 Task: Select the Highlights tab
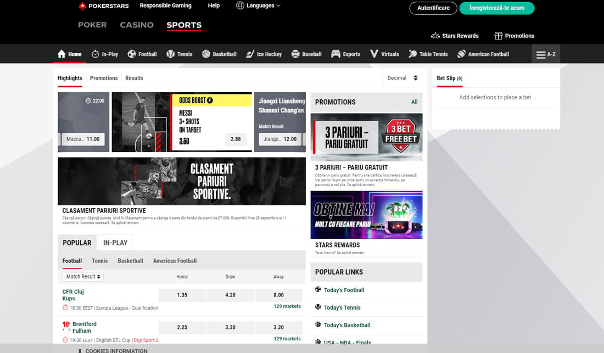70,78
